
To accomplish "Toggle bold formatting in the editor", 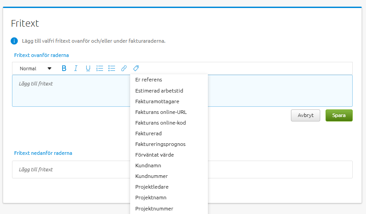I will (64, 69).
